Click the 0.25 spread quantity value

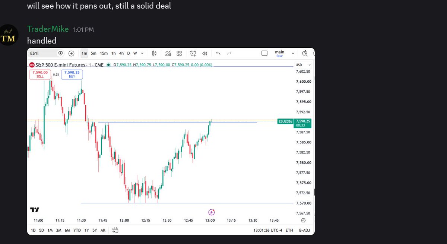(x=56, y=74)
